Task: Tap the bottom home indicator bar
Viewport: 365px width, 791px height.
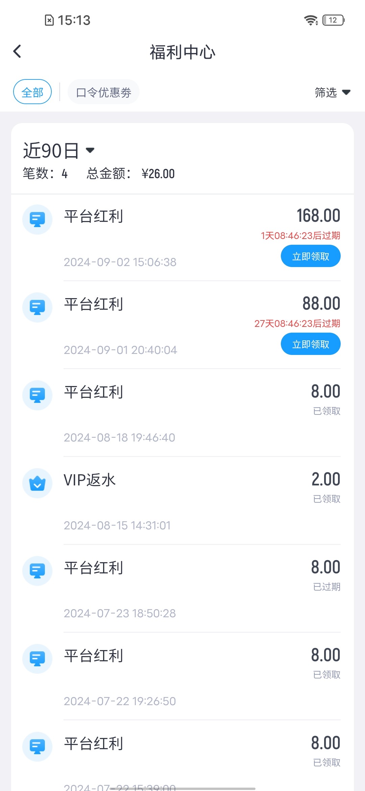Action: pos(182,788)
